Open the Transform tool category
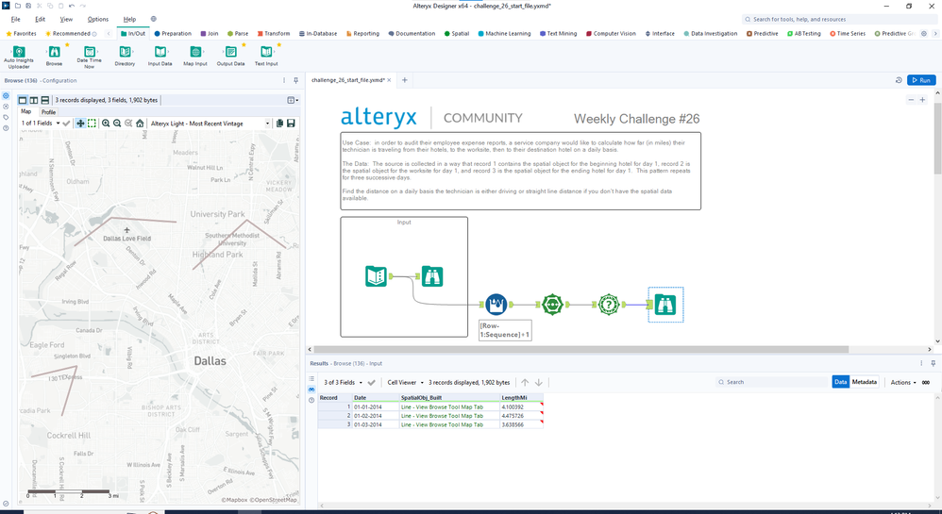 [x=274, y=34]
